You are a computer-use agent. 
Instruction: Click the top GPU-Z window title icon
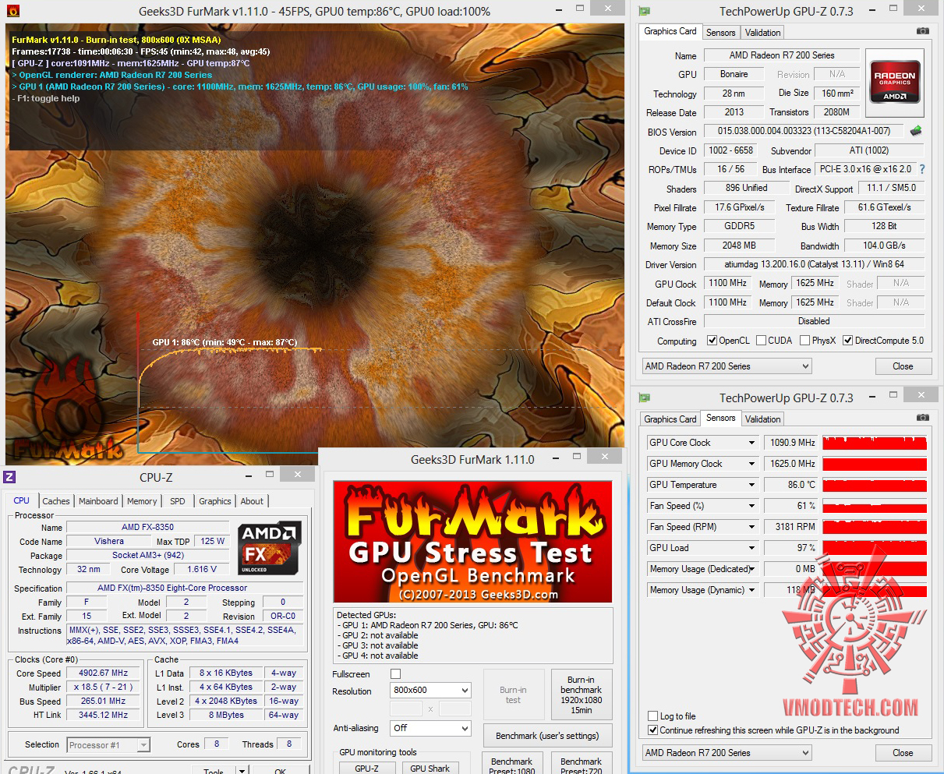pyautogui.click(x=644, y=11)
